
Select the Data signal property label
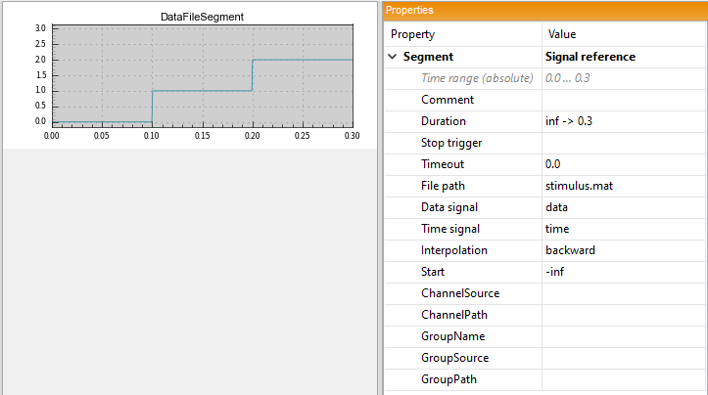pos(449,207)
